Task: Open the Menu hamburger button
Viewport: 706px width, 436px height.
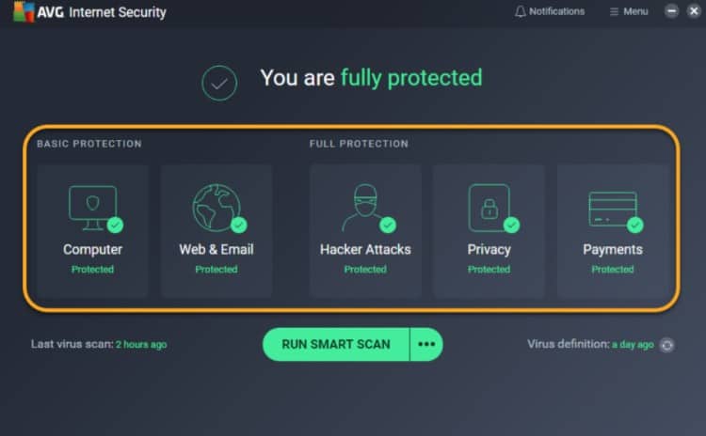Action: click(629, 11)
